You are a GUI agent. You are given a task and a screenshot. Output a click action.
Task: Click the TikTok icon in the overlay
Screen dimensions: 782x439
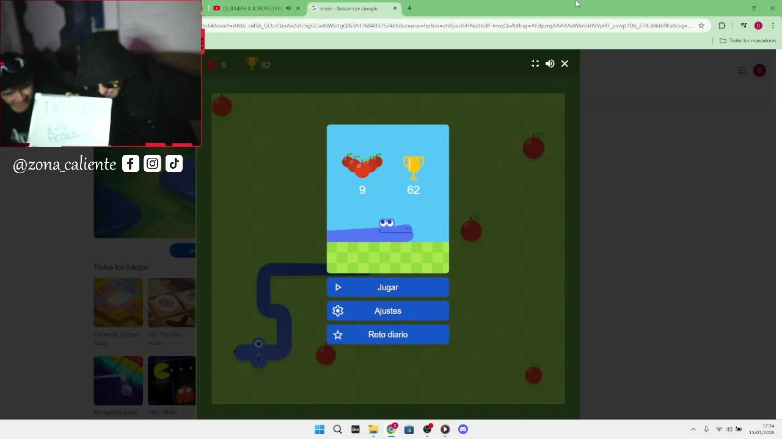[x=174, y=163]
